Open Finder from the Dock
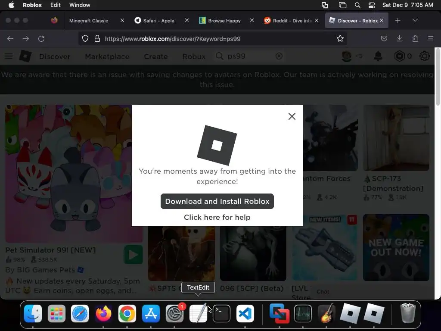Image resolution: width=441 pixels, height=331 pixels. [x=33, y=314]
